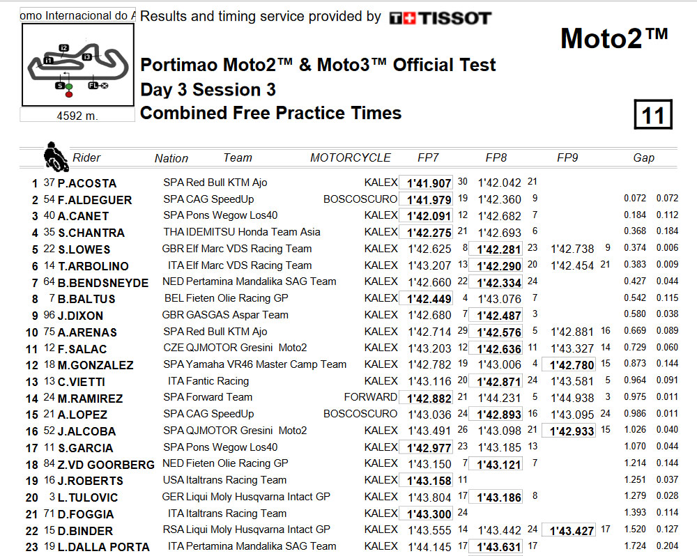697x556 pixels.
Task: Click the Moto2 class title
Action: pyautogui.click(x=614, y=38)
